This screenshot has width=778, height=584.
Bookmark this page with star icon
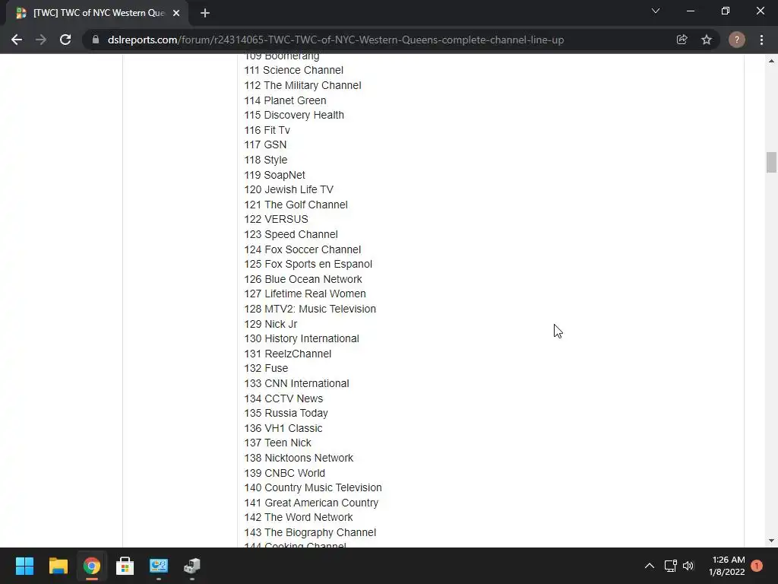pyautogui.click(x=707, y=40)
